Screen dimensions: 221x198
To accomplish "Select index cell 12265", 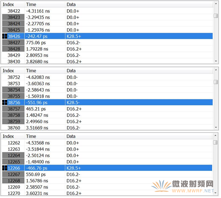I will point(13,162).
